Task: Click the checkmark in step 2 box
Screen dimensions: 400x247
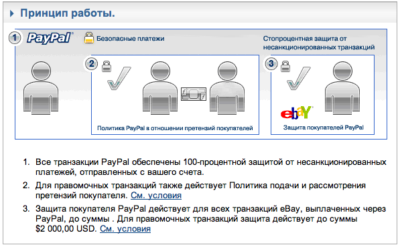Action: tap(119, 78)
